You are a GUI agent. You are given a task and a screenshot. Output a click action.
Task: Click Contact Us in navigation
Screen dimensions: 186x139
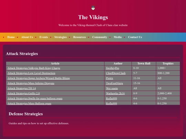pos(135,37)
